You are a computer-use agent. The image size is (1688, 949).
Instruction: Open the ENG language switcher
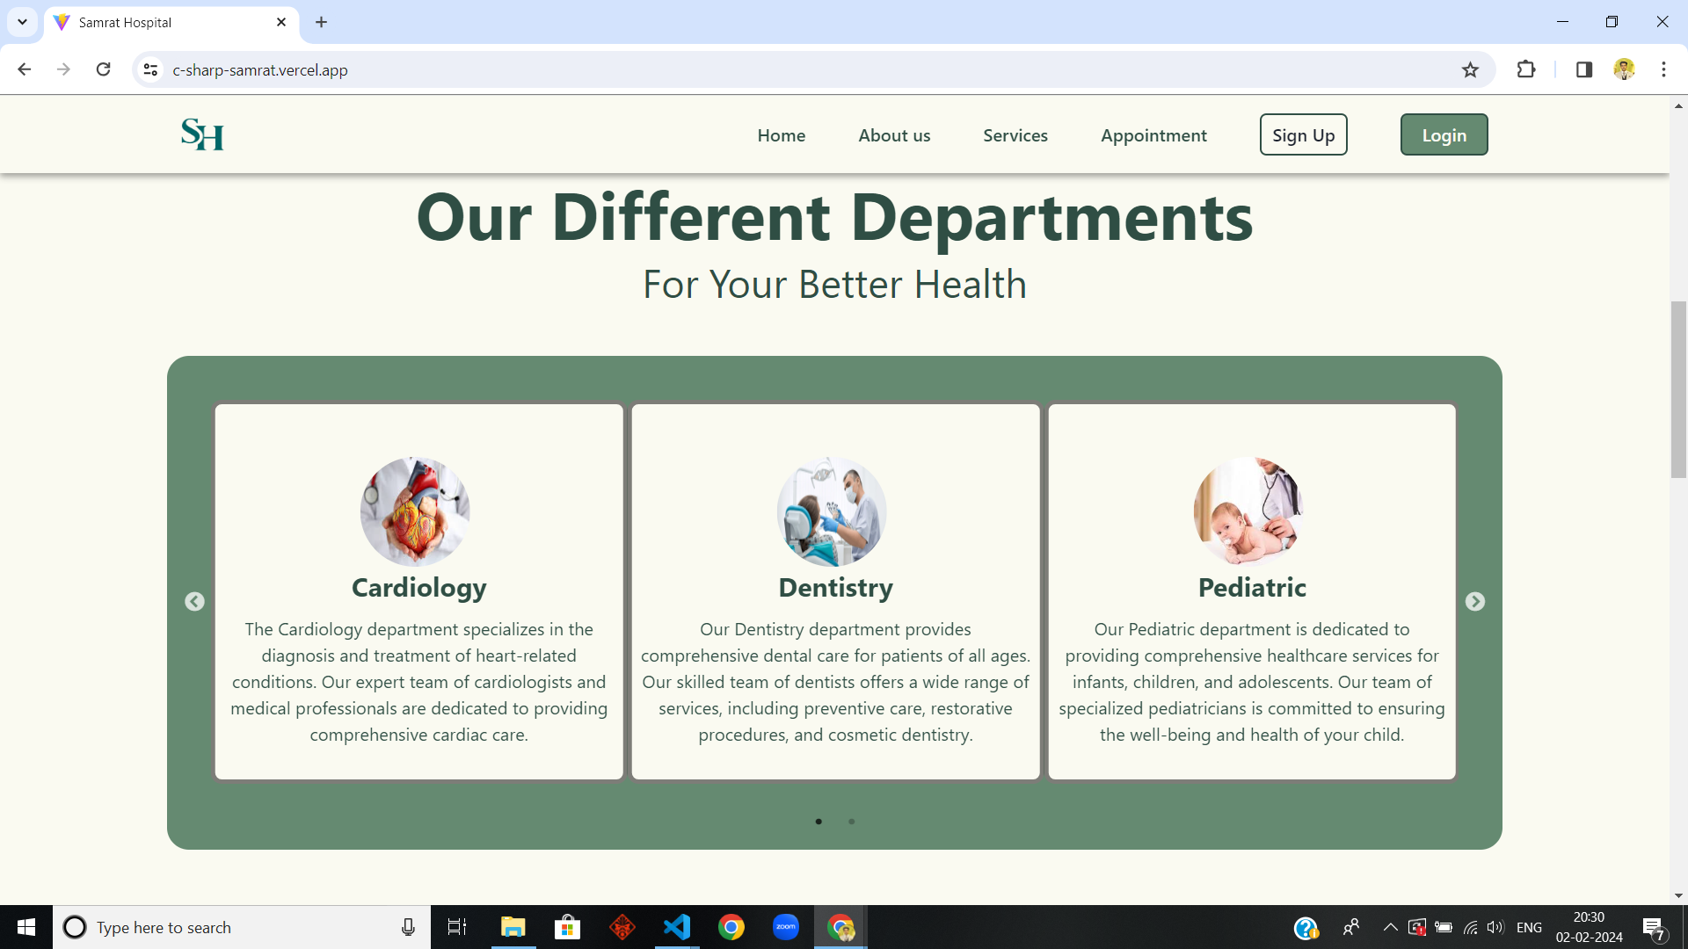1530,927
